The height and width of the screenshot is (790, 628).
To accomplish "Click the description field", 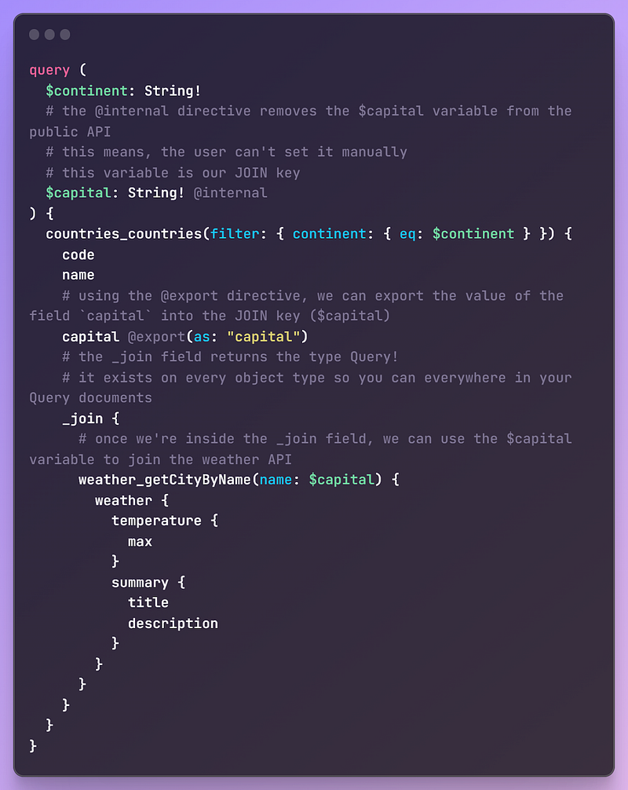I will 173,623.
